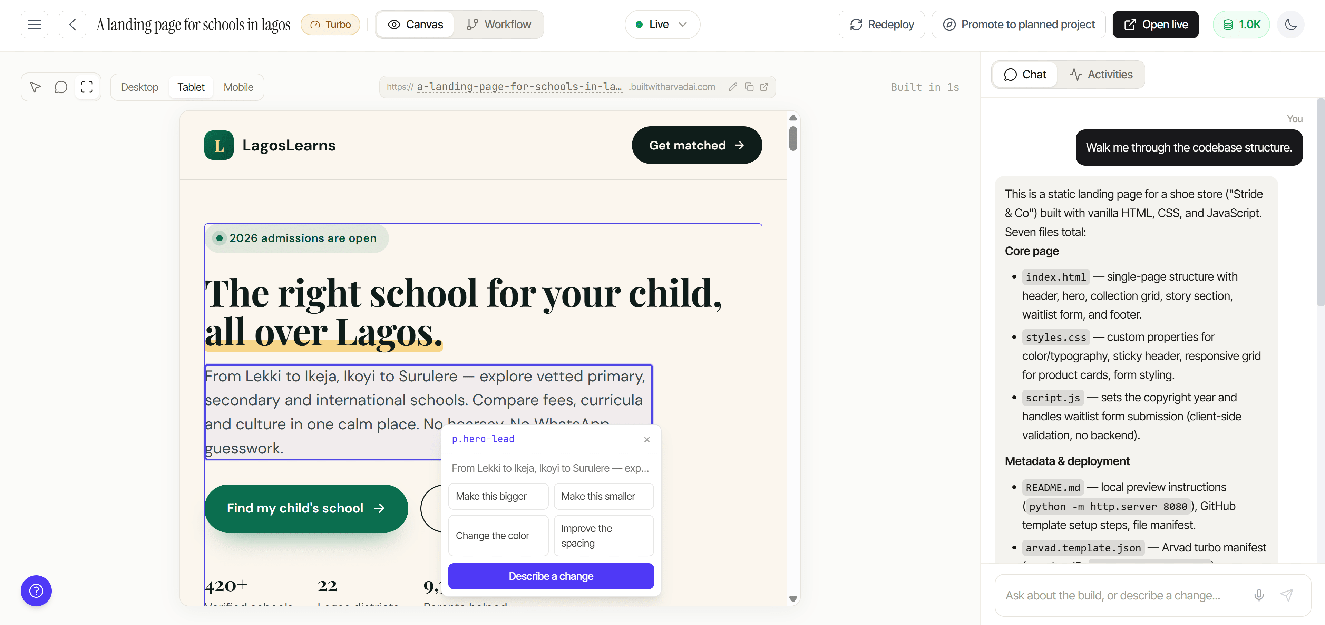Click the Open live button
The image size is (1325, 625).
(1155, 24)
